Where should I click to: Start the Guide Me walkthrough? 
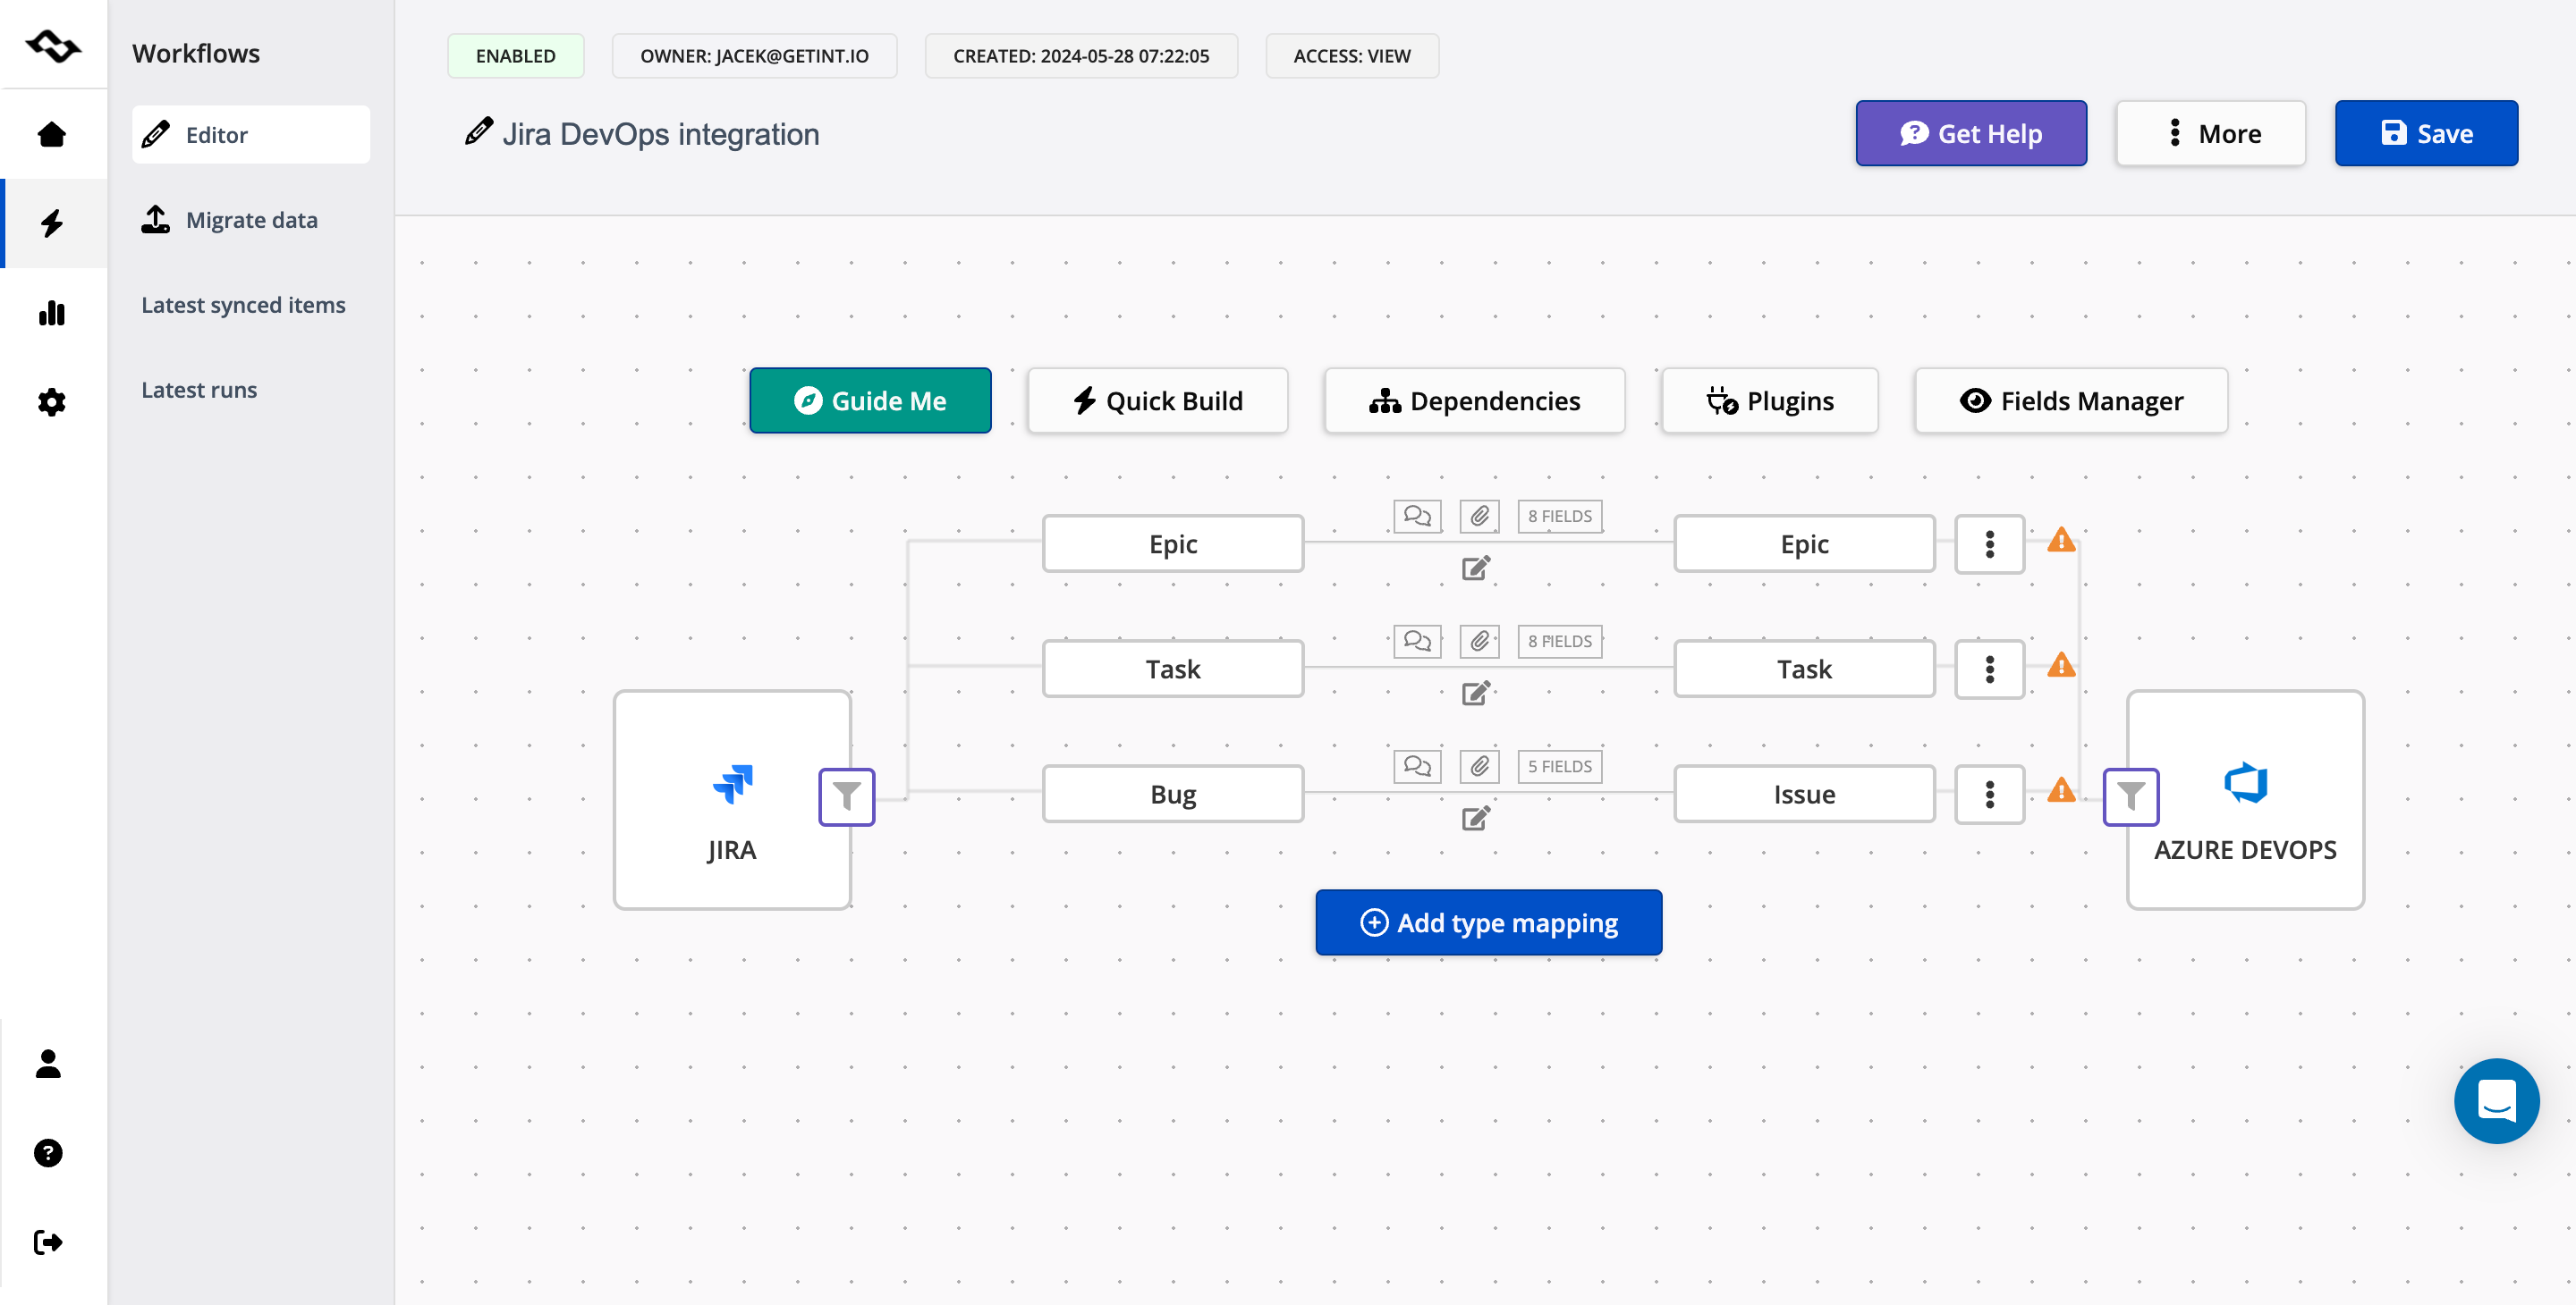coord(870,400)
